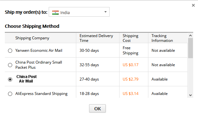Click the shipping list scrollbar thumb

[x=190, y=48]
